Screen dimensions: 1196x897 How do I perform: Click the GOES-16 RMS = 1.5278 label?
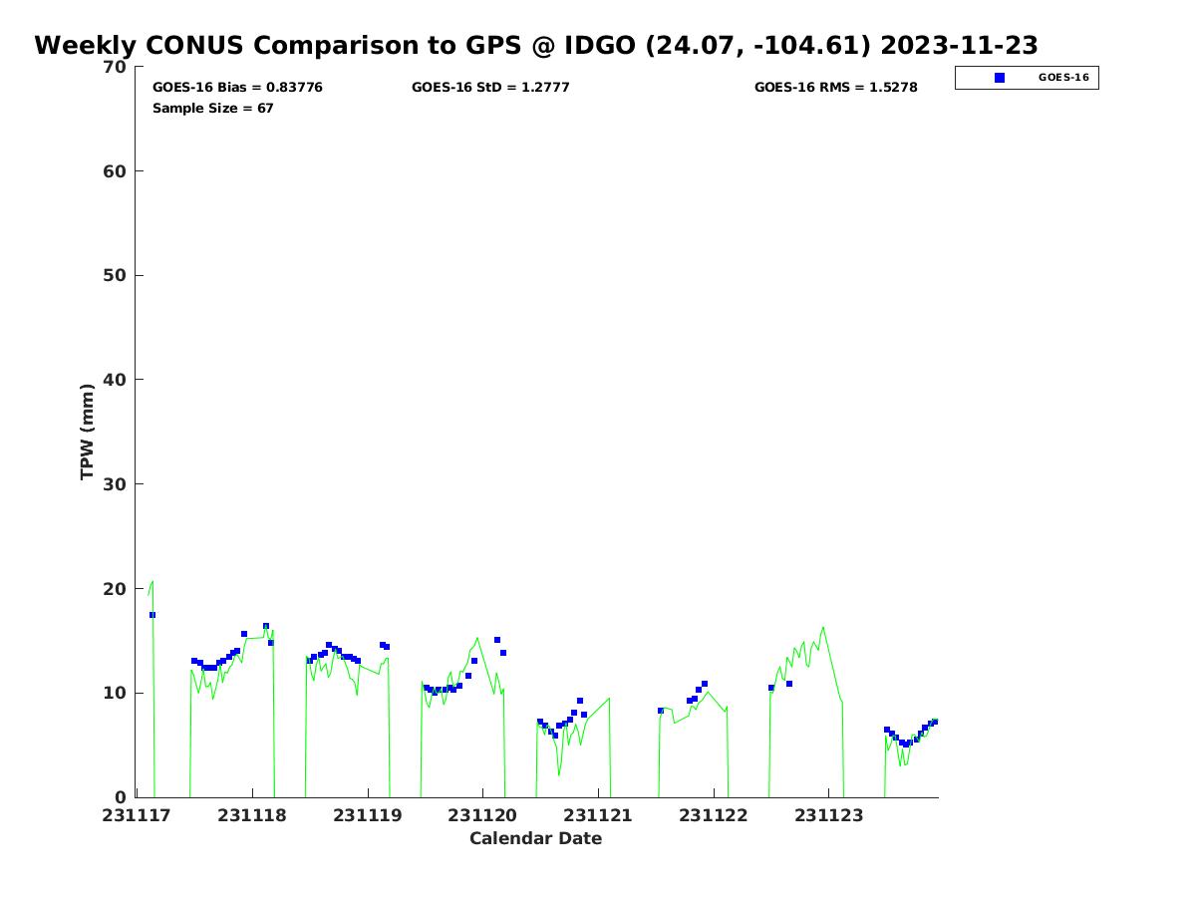(x=836, y=88)
